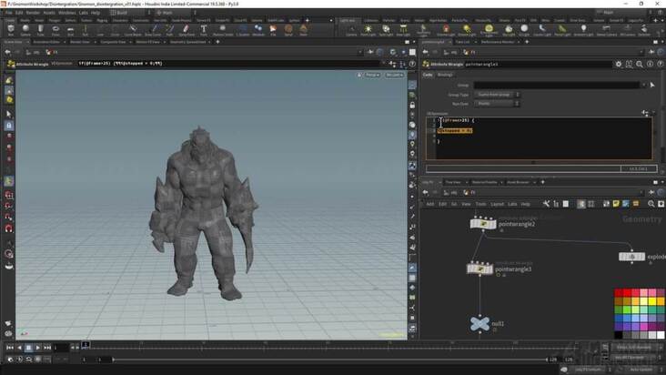Screen dimensions: 666x375
Task: Select the pointwrangle2 node
Action: 483,223
